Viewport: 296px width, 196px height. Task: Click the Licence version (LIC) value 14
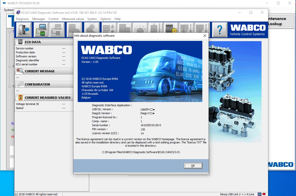pos(142,133)
